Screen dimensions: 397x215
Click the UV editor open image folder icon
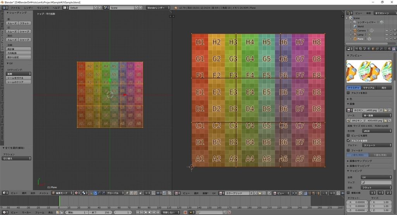click(x=259, y=193)
